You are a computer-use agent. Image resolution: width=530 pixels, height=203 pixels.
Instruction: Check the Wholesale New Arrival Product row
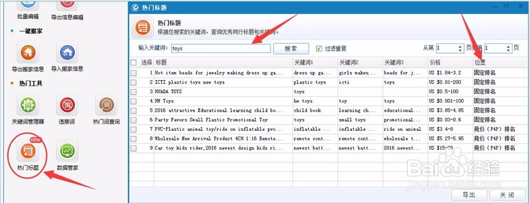tap(133, 139)
